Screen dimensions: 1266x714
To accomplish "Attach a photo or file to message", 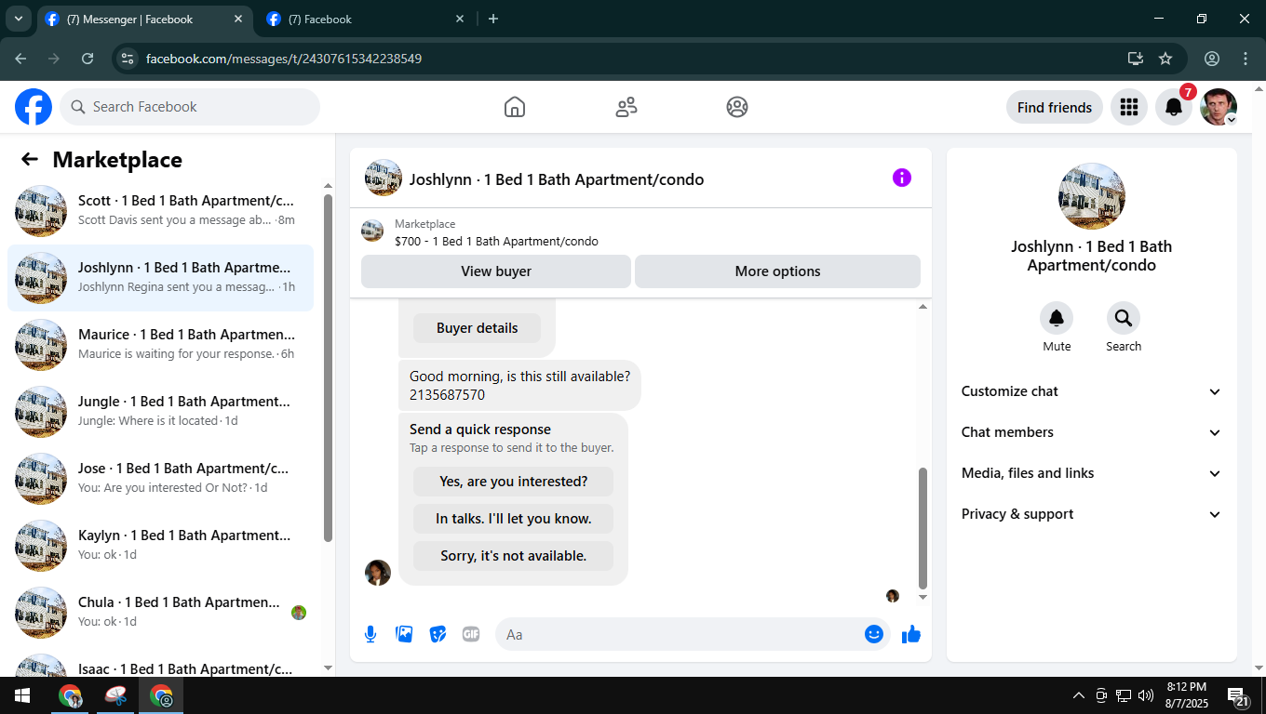I will [x=404, y=634].
